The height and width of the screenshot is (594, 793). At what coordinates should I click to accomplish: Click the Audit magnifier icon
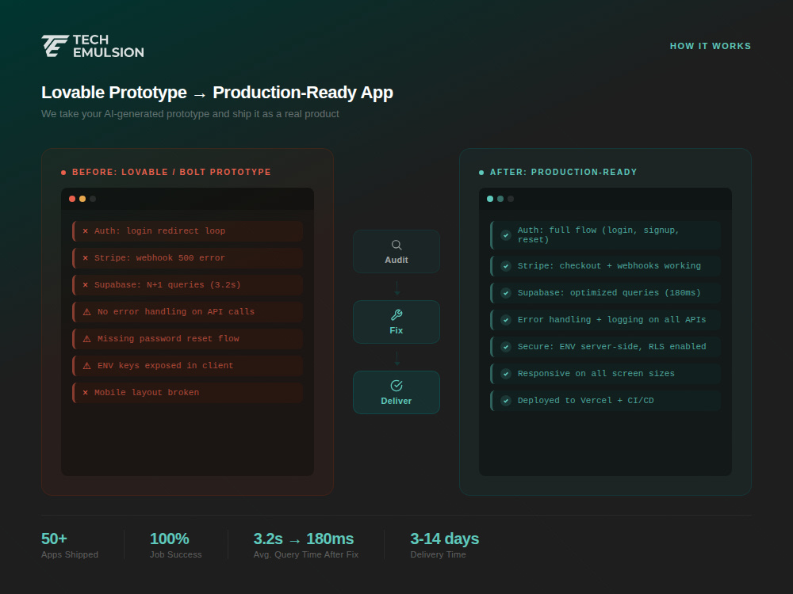[x=396, y=245]
